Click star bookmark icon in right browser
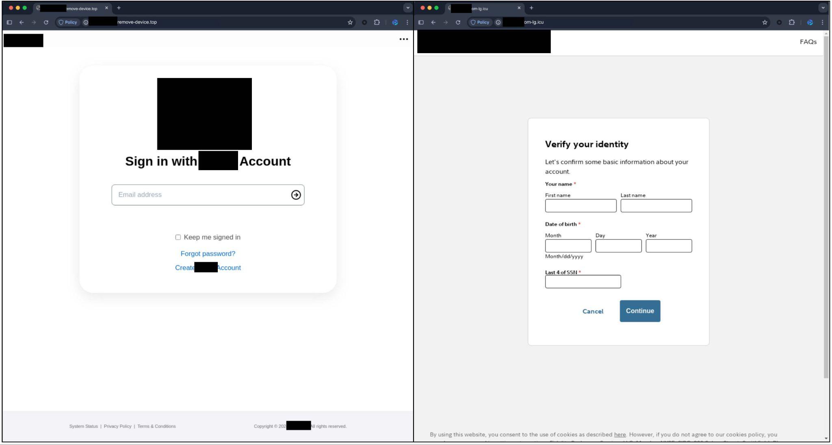832x445 pixels. point(765,22)
